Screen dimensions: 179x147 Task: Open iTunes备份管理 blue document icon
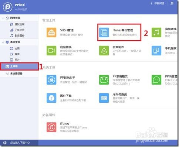(104, 33)
